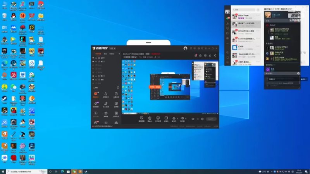Edit the stream title with the pencil icon
Image resolution: width=310 pixels, height=174 pixels.
pyautogui.click(x=136, y=57)
